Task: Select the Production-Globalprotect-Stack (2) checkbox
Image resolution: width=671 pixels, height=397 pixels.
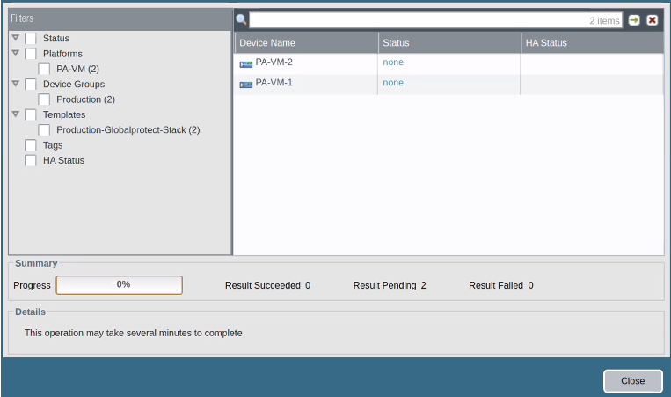Action: (44, 130)
